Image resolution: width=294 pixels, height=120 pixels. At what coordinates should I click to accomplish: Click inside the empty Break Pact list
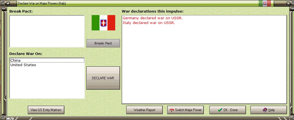[x=47, y=31]
